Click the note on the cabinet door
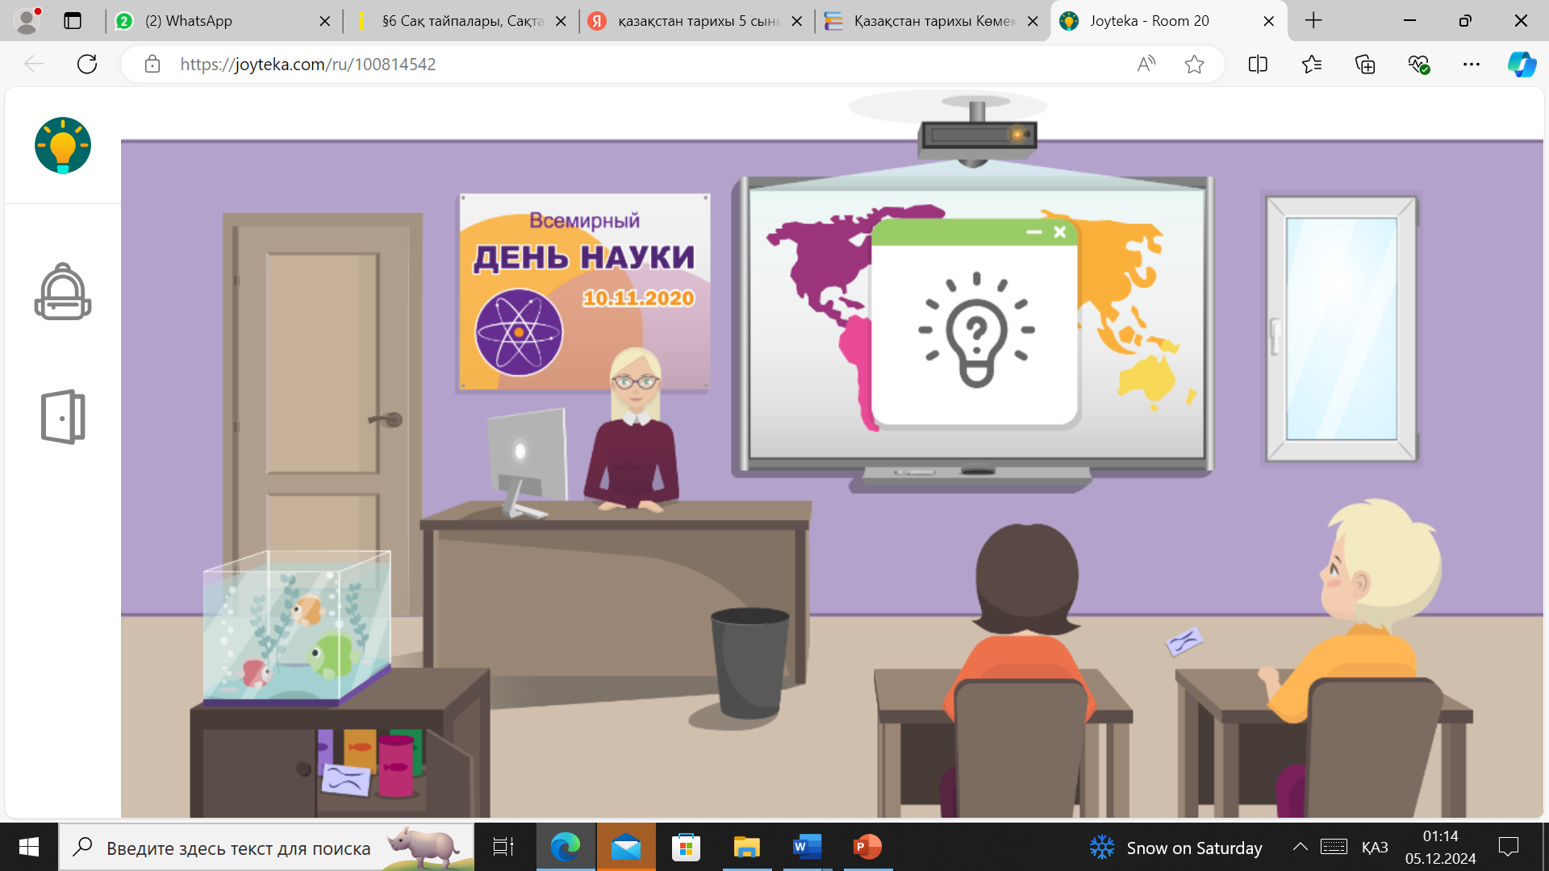This screenshot has height=871, width=1549. point(345,779)
